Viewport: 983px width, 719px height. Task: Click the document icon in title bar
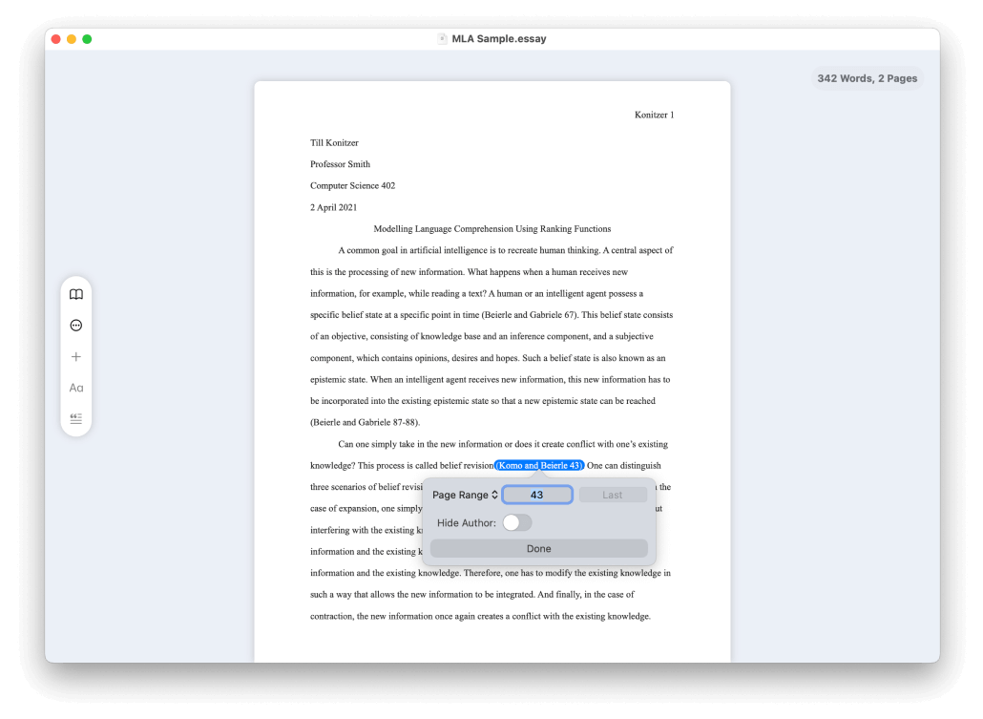point(442,39)
